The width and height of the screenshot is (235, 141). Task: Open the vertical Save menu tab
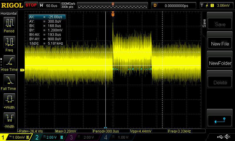click(x=204, y=23)
